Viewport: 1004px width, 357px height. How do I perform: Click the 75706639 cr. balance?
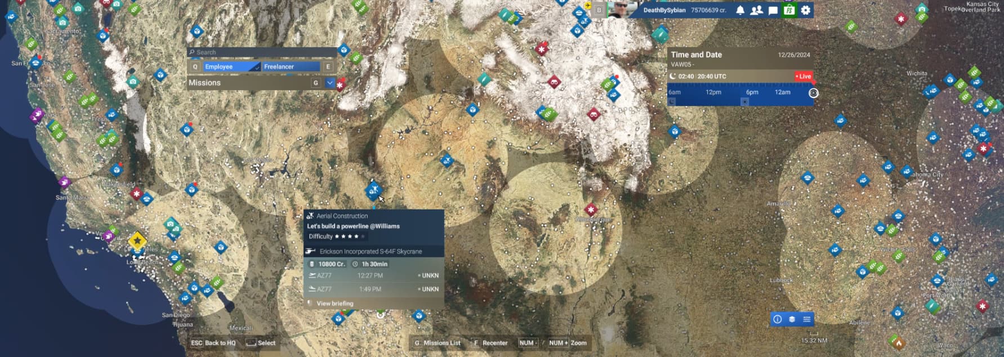point(708,10)
